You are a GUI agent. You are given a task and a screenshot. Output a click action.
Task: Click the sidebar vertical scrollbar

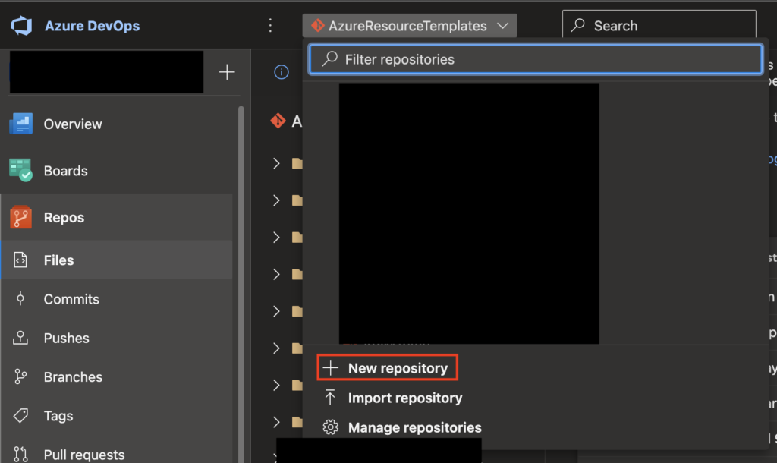(241, 282)
